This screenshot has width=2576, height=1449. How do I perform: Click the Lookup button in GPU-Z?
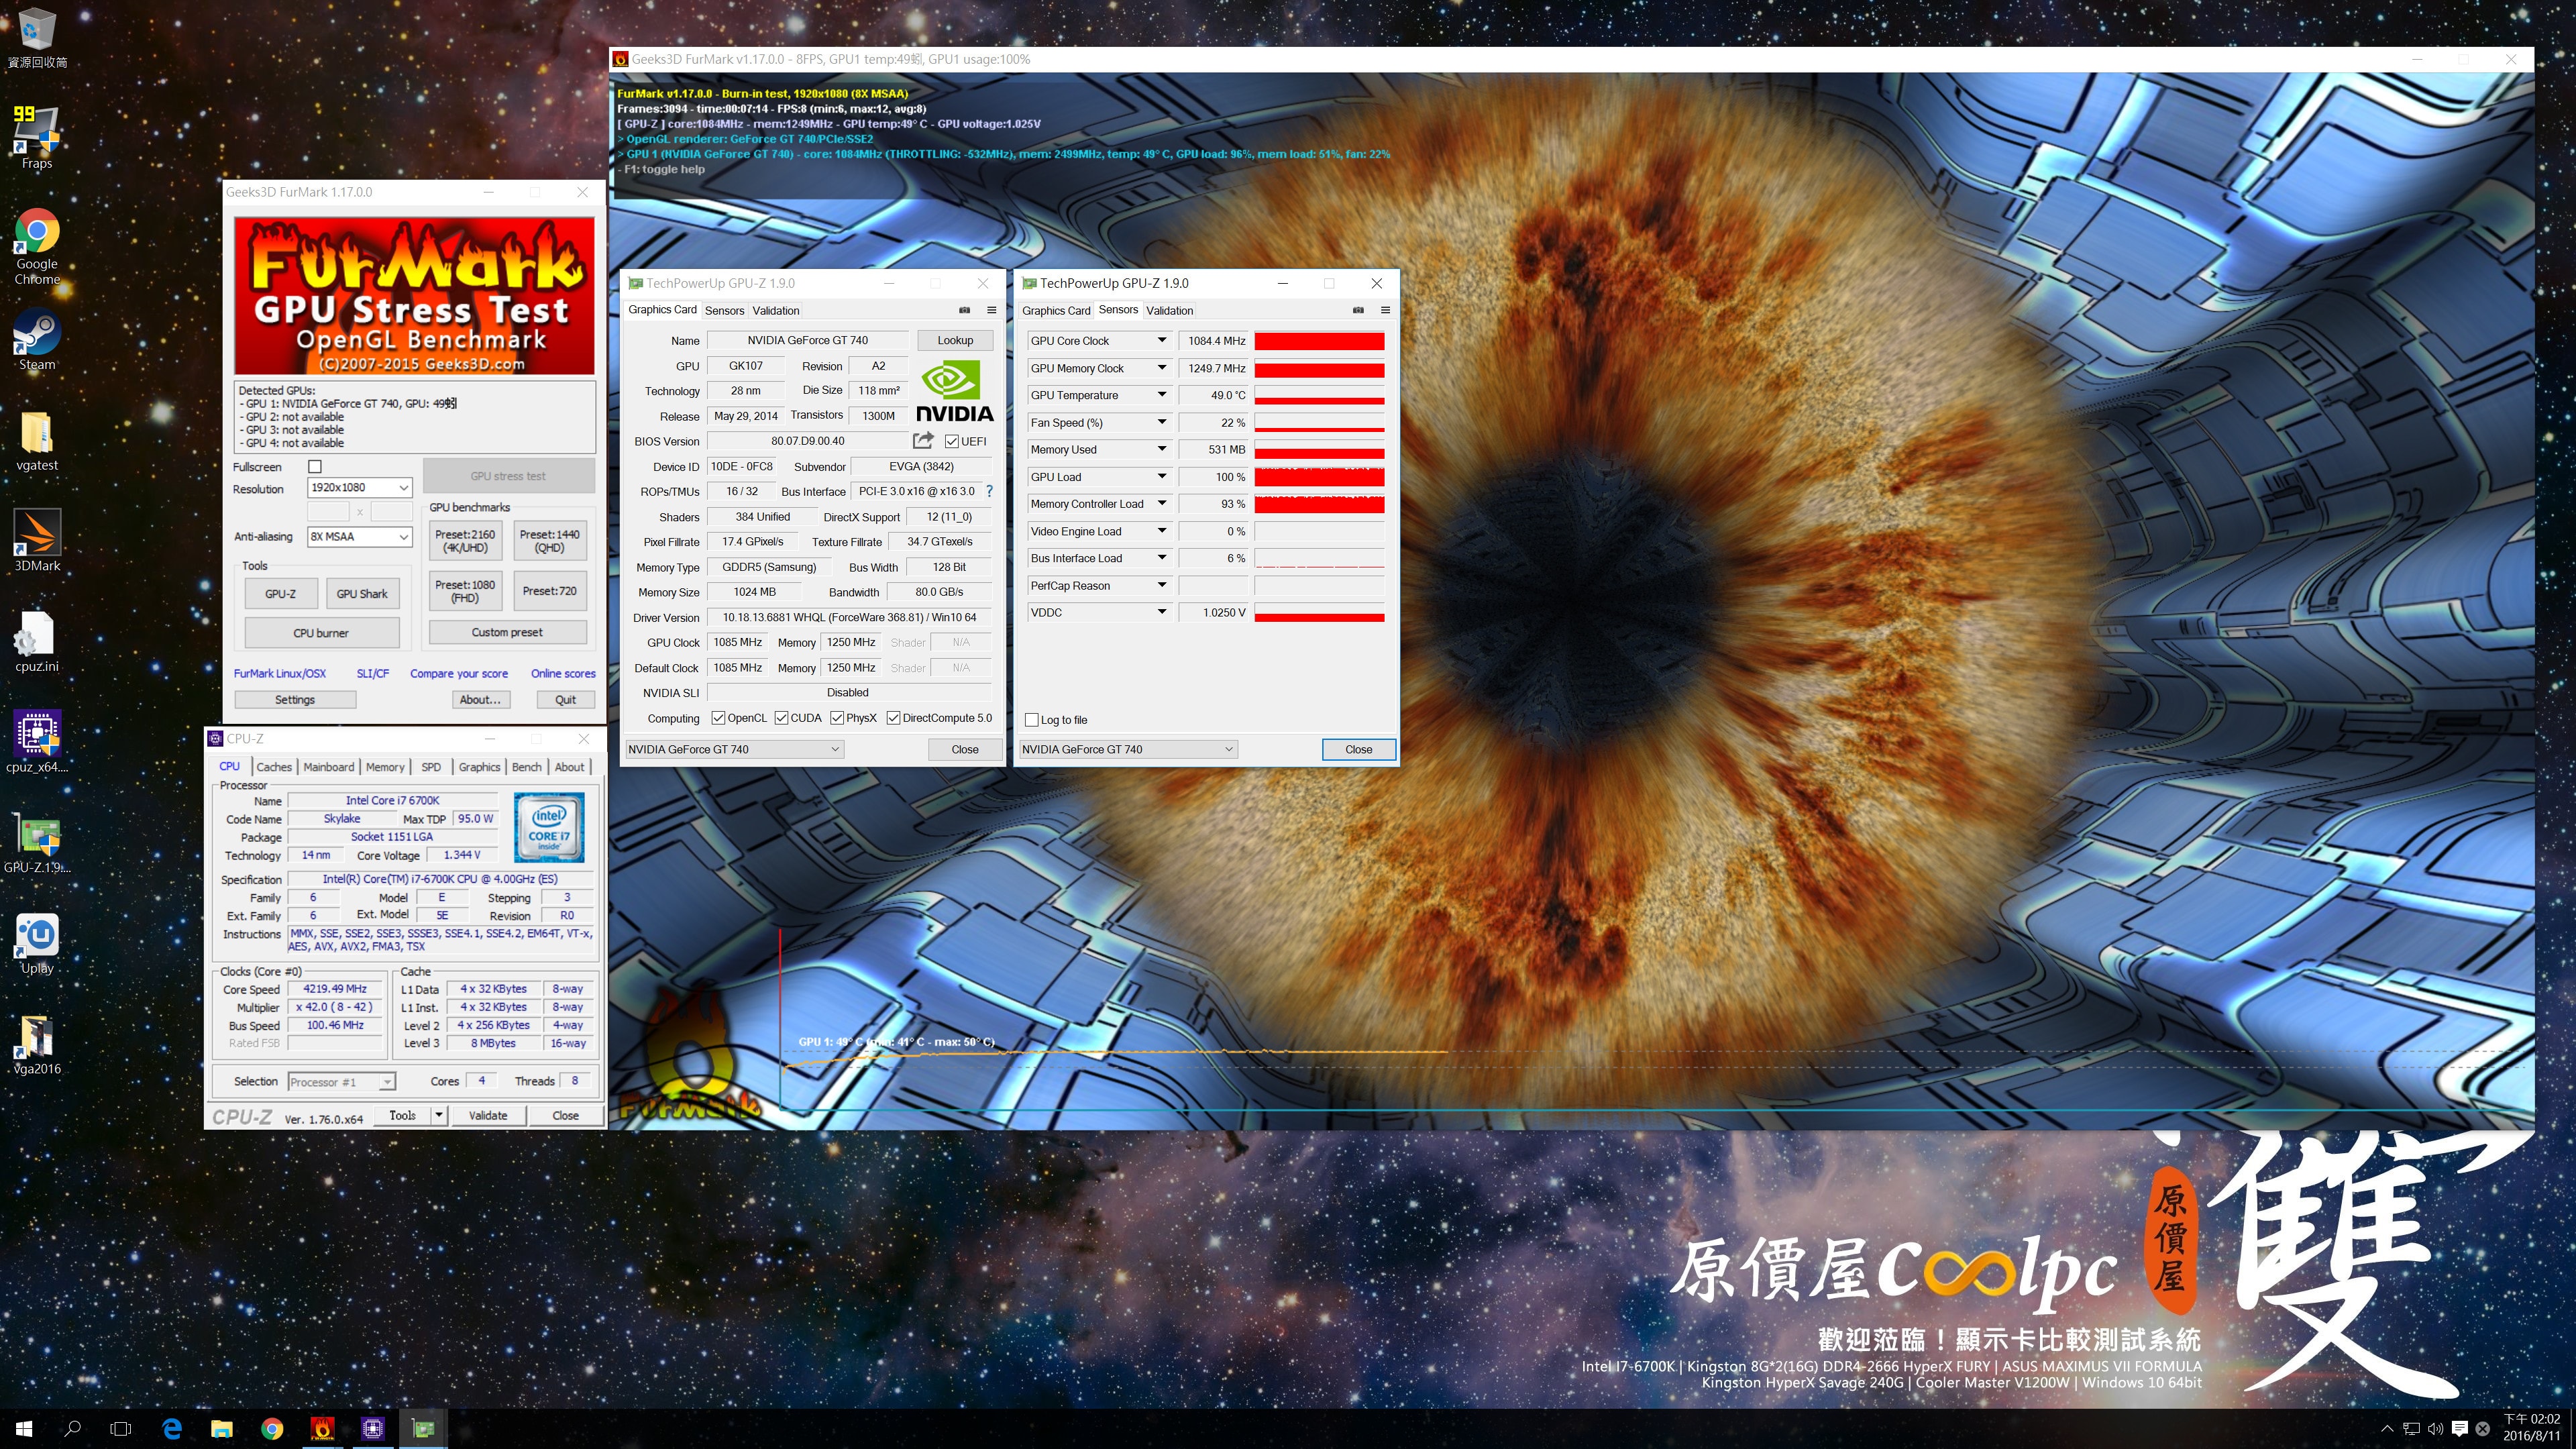coord(955,340)
